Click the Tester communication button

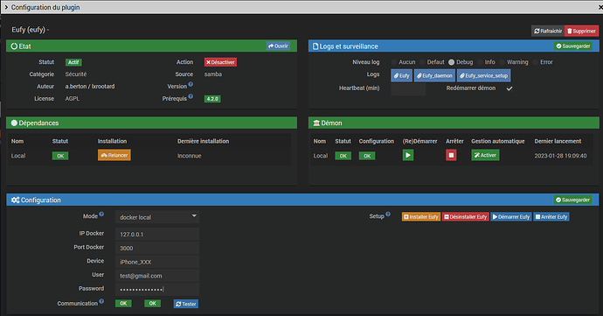186,304
